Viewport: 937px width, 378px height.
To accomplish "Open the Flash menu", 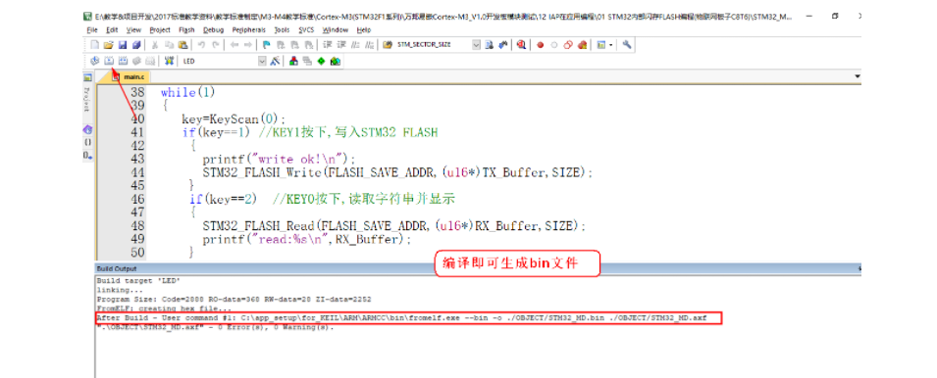I will coord(186,29).
